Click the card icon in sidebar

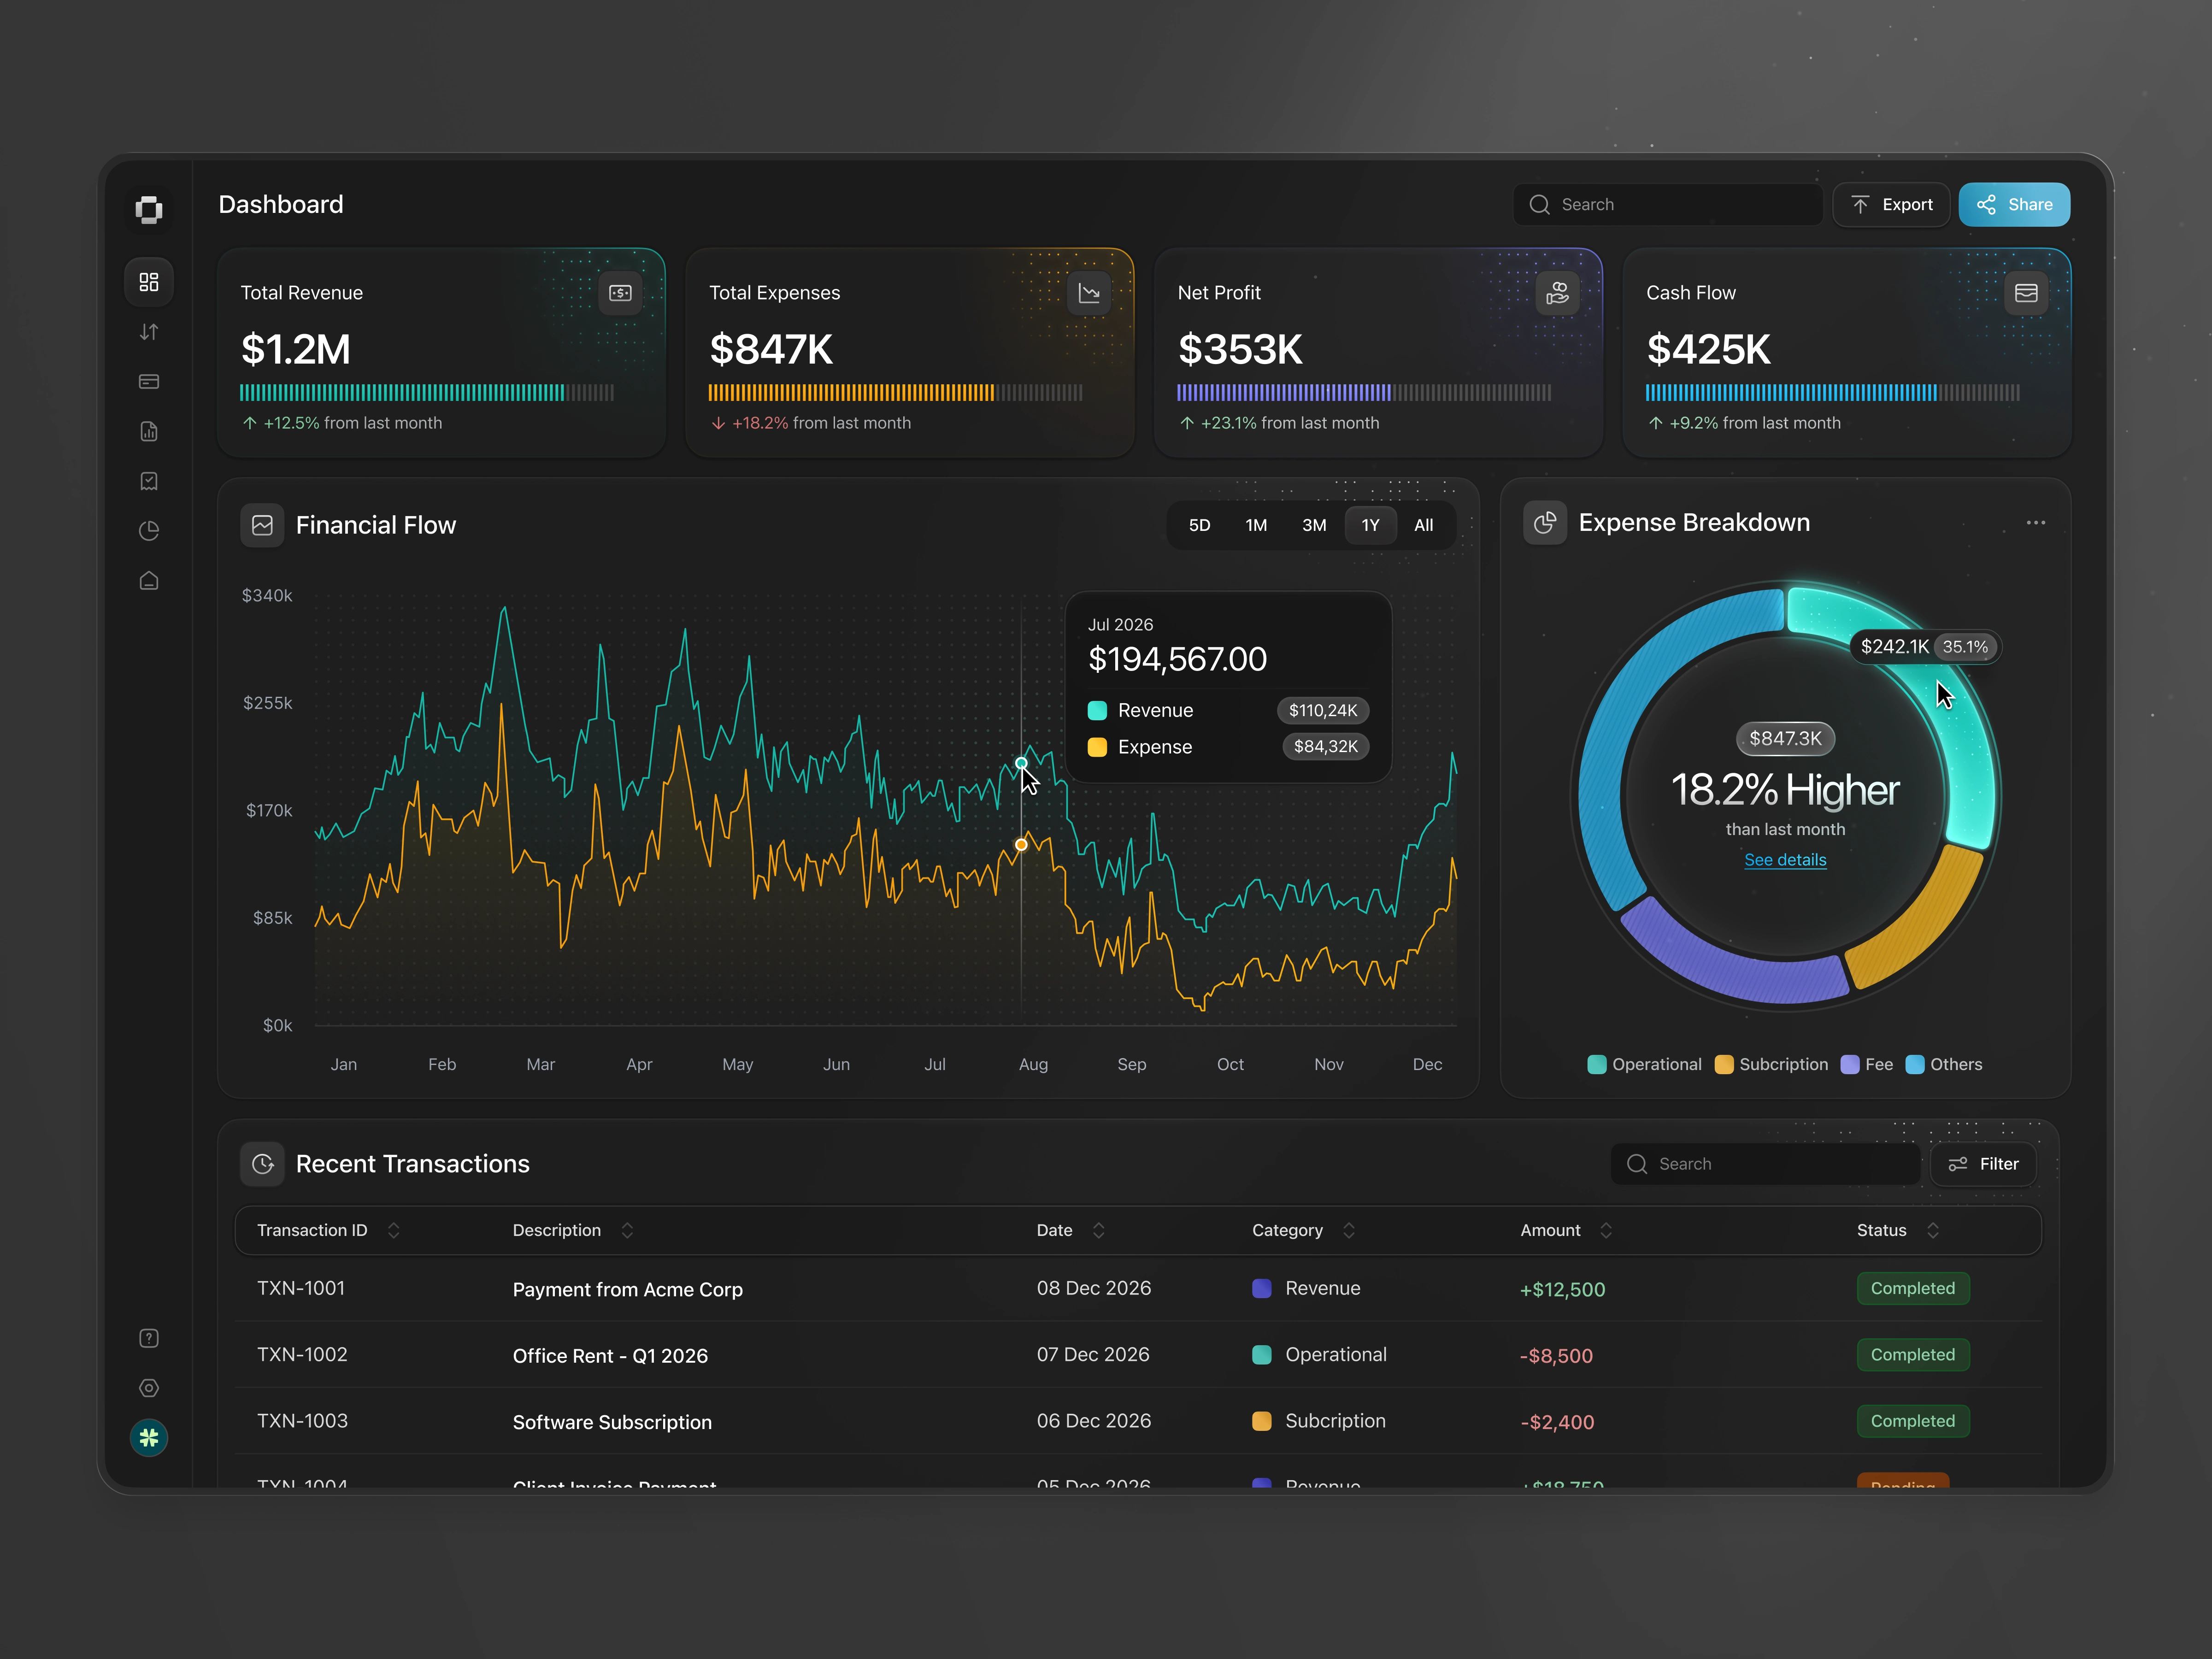tap(149, 382)
